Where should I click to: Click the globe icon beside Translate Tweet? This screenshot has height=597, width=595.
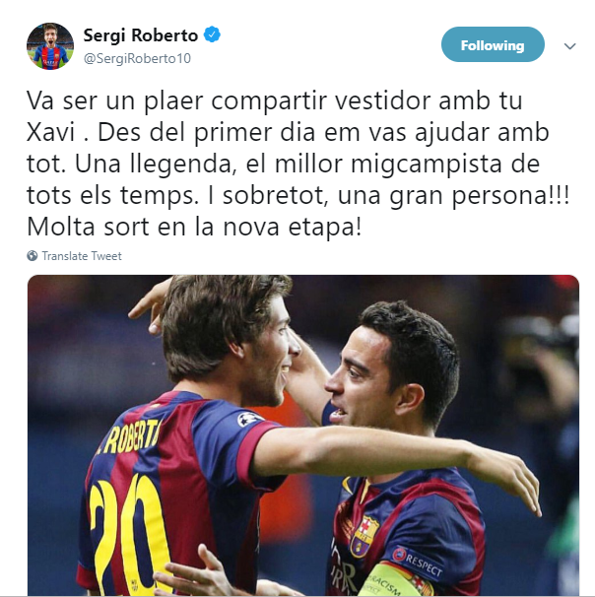coord(33,256)
